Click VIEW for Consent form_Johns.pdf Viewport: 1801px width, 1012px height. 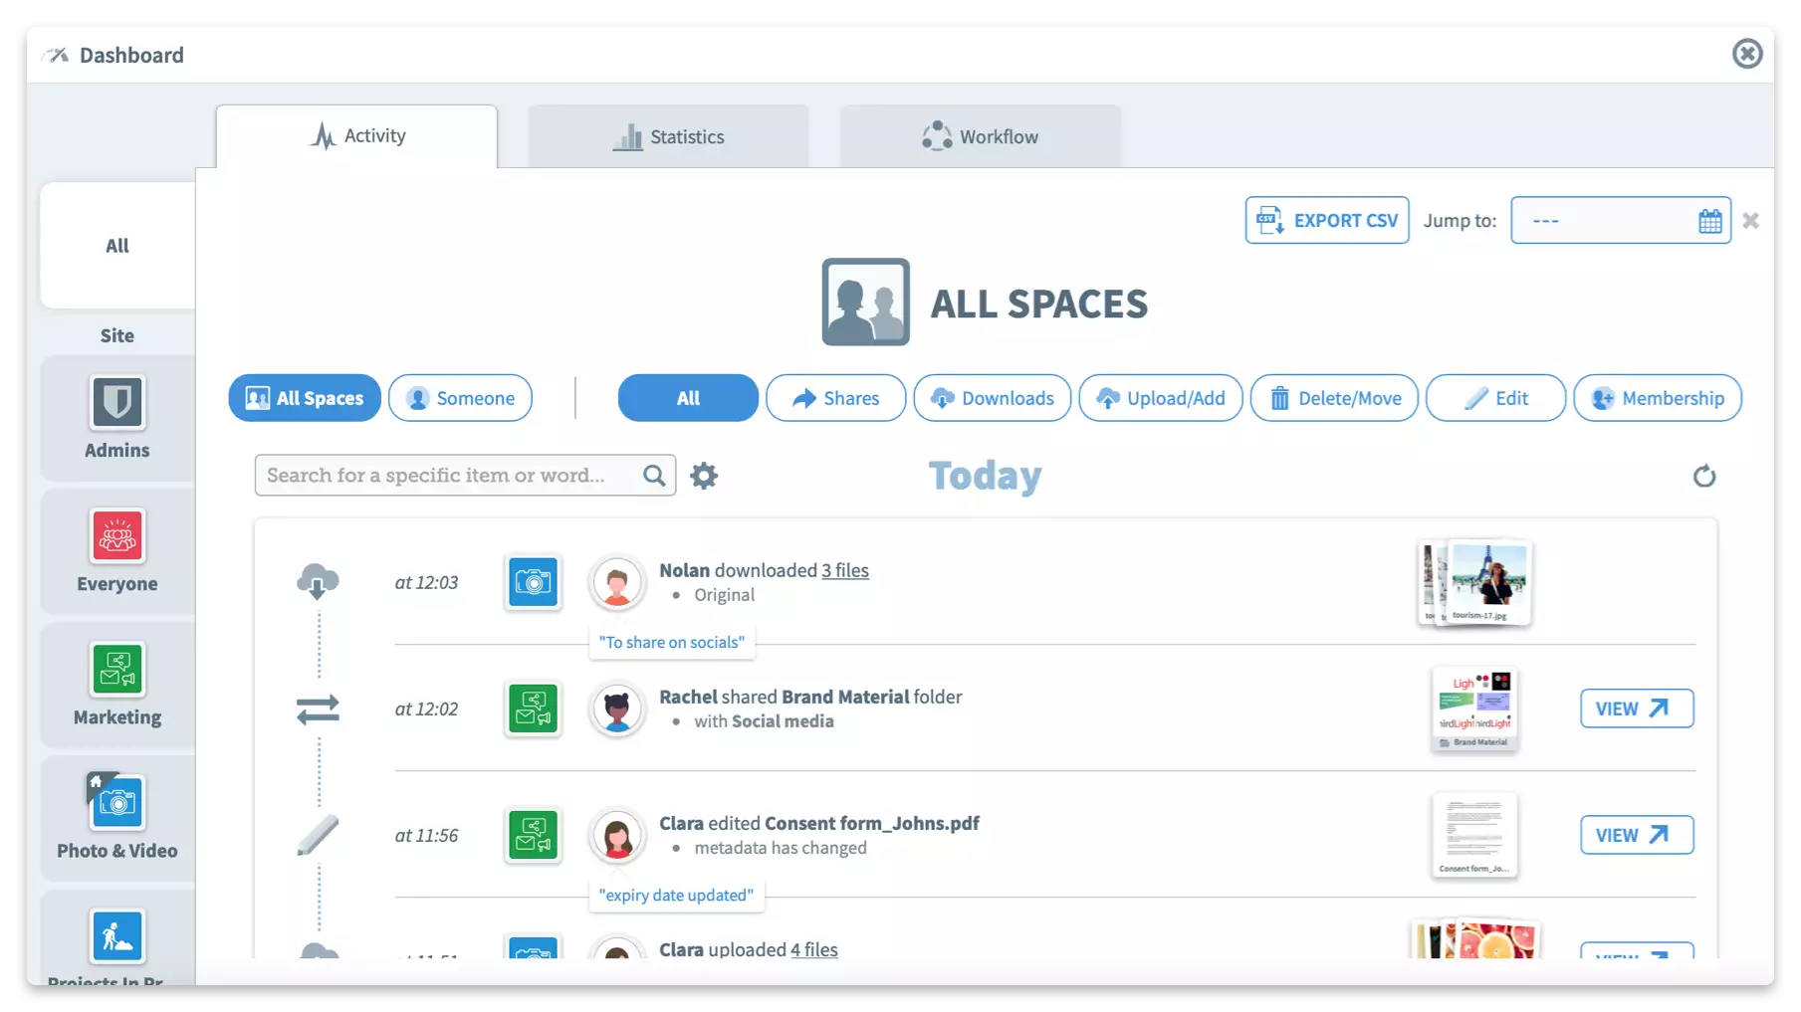tap(1637, 835)
